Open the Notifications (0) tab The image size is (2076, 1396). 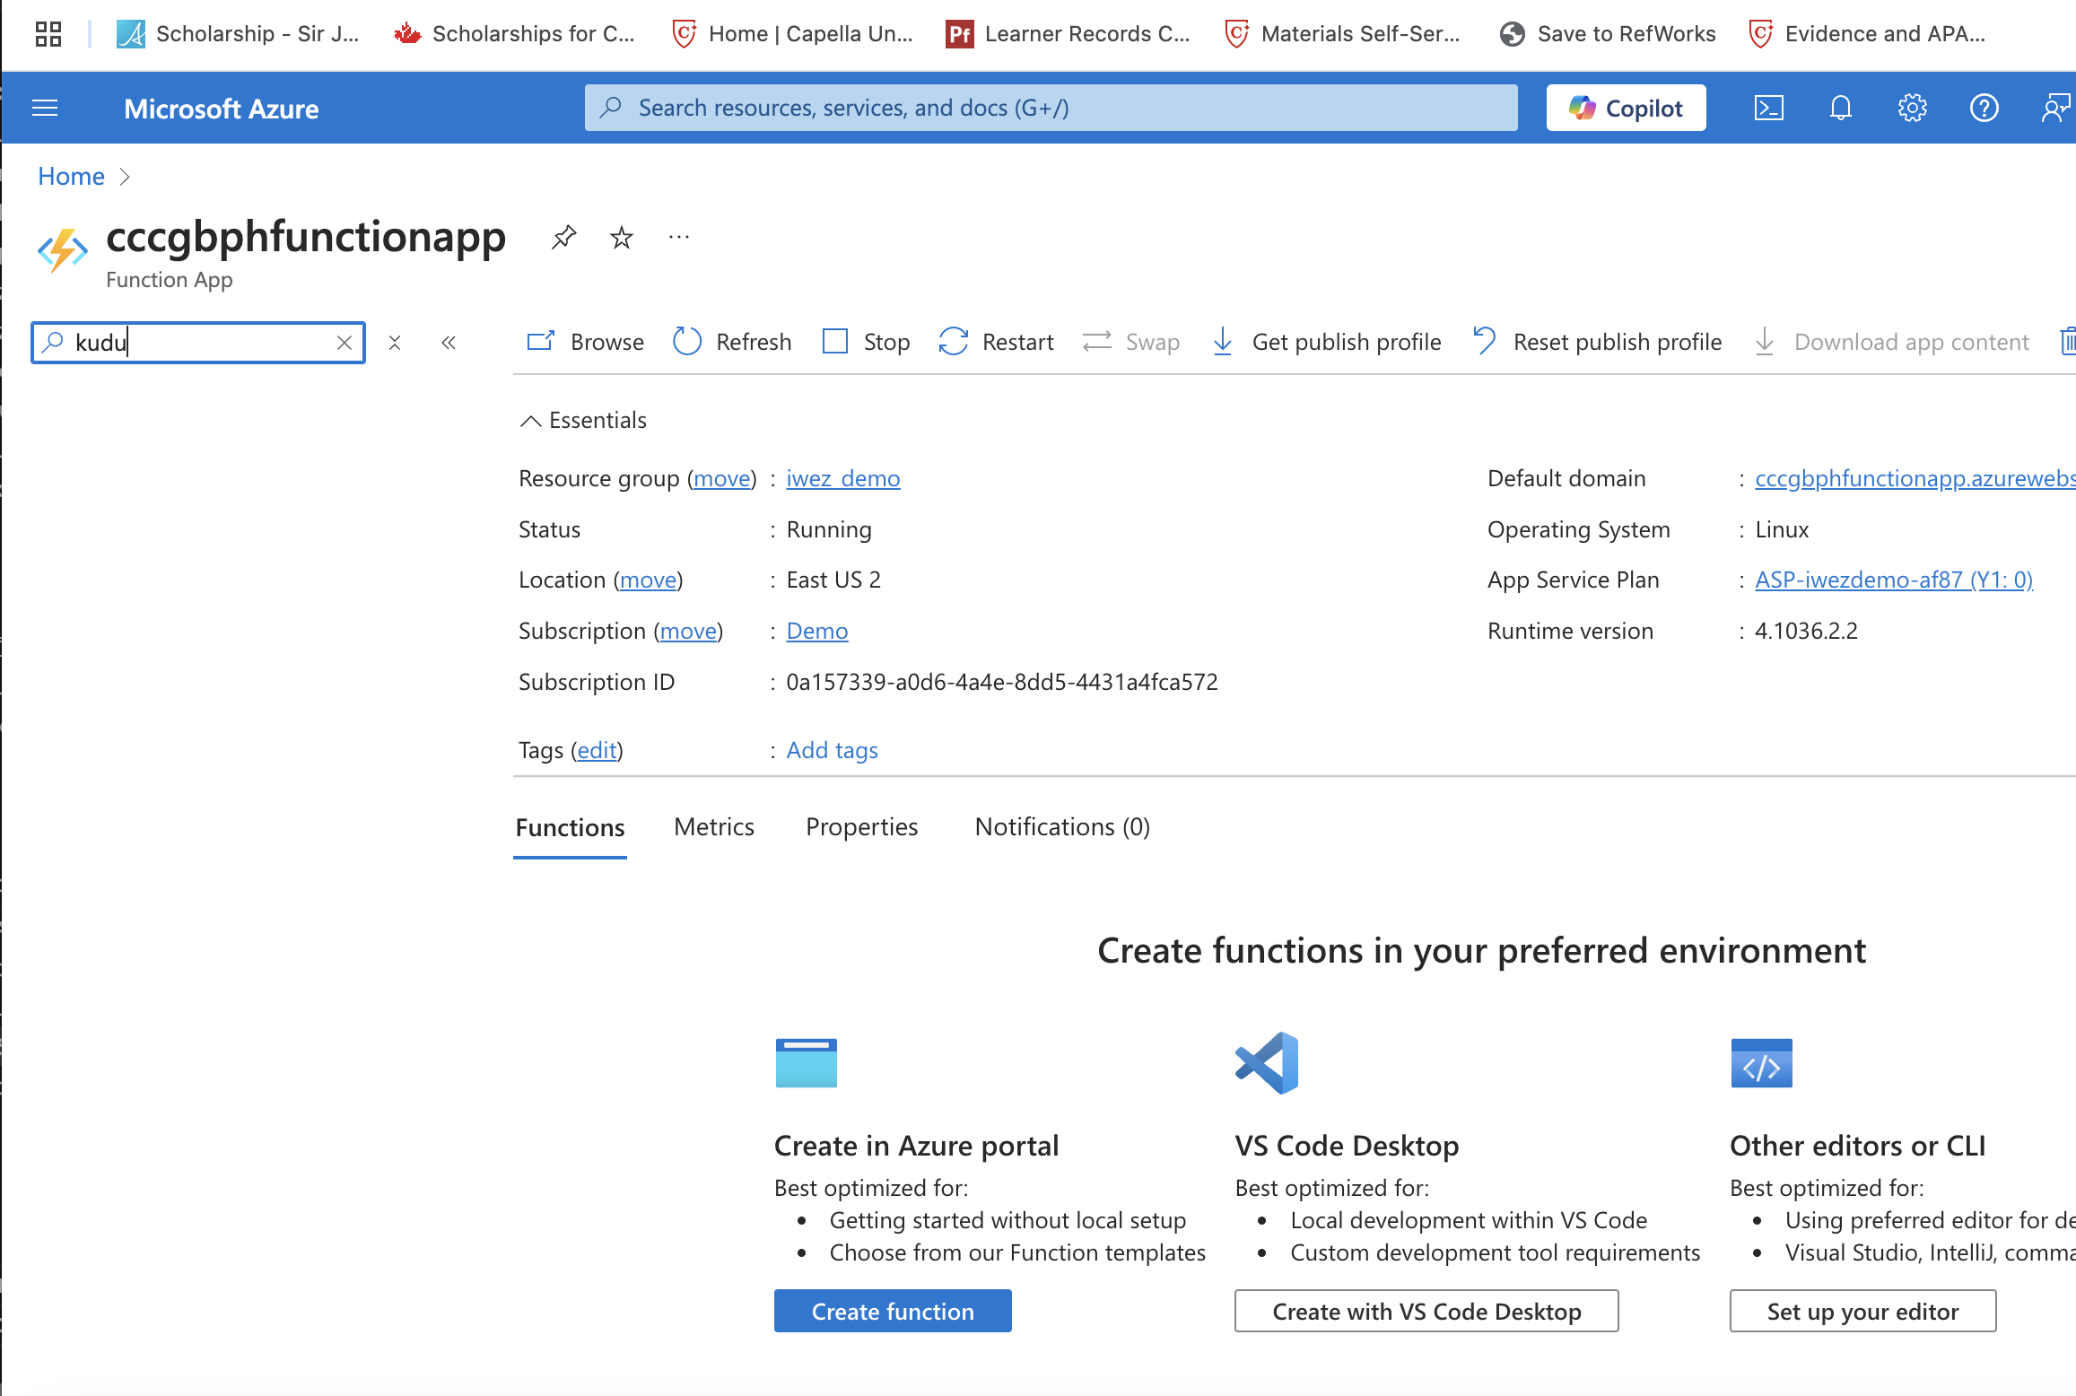[x=1062, y=826]
